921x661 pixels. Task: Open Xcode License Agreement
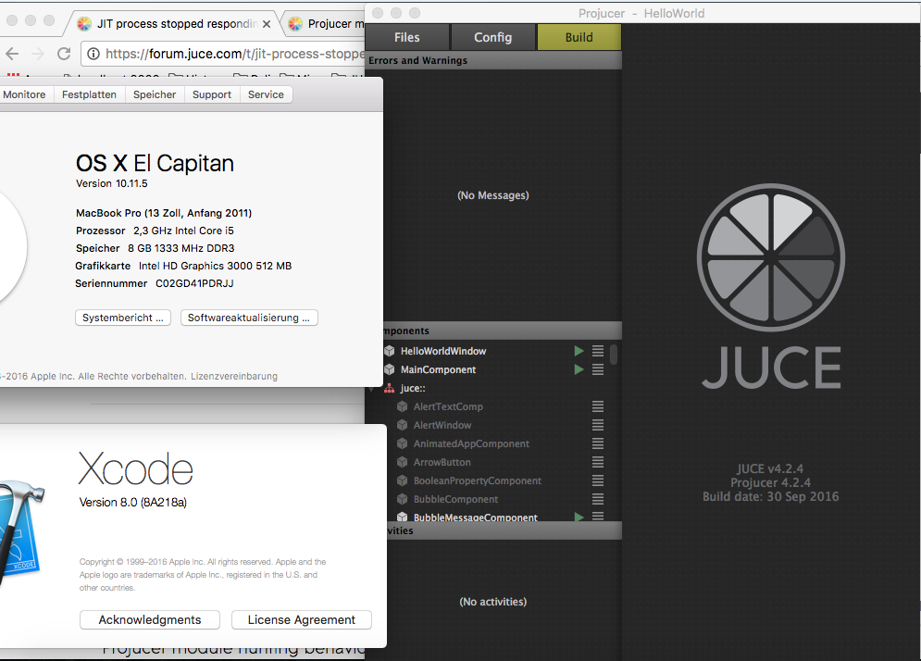coord(302,620)
